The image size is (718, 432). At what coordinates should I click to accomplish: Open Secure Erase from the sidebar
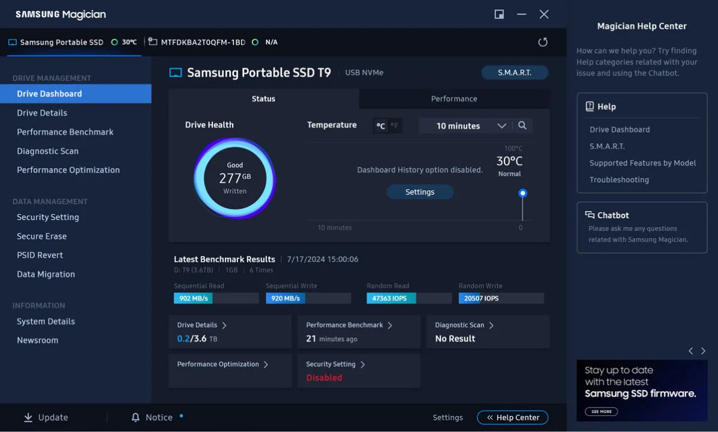coord(41,236)
